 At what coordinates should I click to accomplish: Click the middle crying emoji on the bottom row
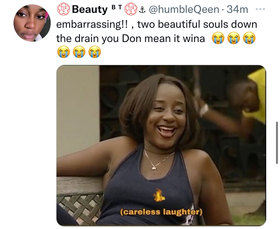point(79,52)
